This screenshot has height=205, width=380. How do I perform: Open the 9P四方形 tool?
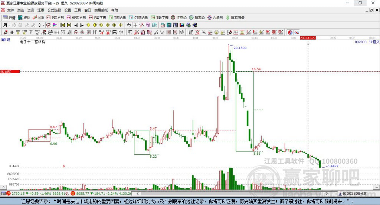[76, 18]
